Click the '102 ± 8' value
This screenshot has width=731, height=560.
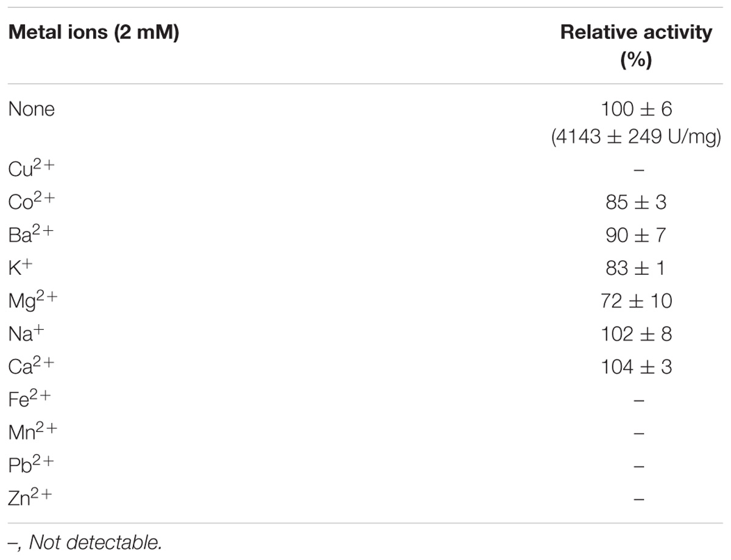pyautogui.click(x=636, y=335)
